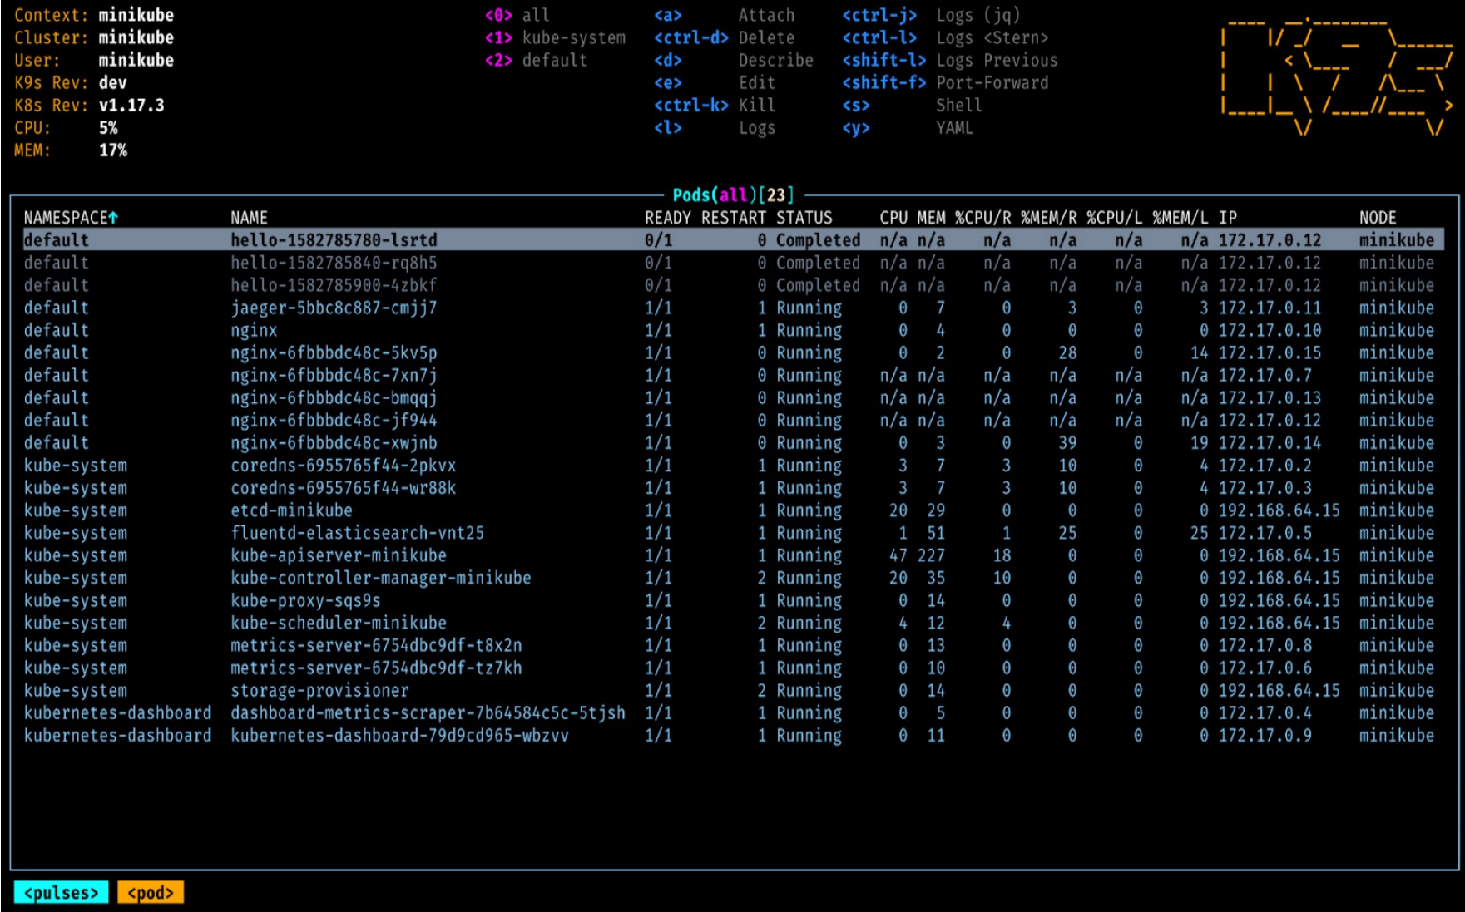Click the IP column header
This screenshot has height=912, width=1465.
tap(1228, 218)
